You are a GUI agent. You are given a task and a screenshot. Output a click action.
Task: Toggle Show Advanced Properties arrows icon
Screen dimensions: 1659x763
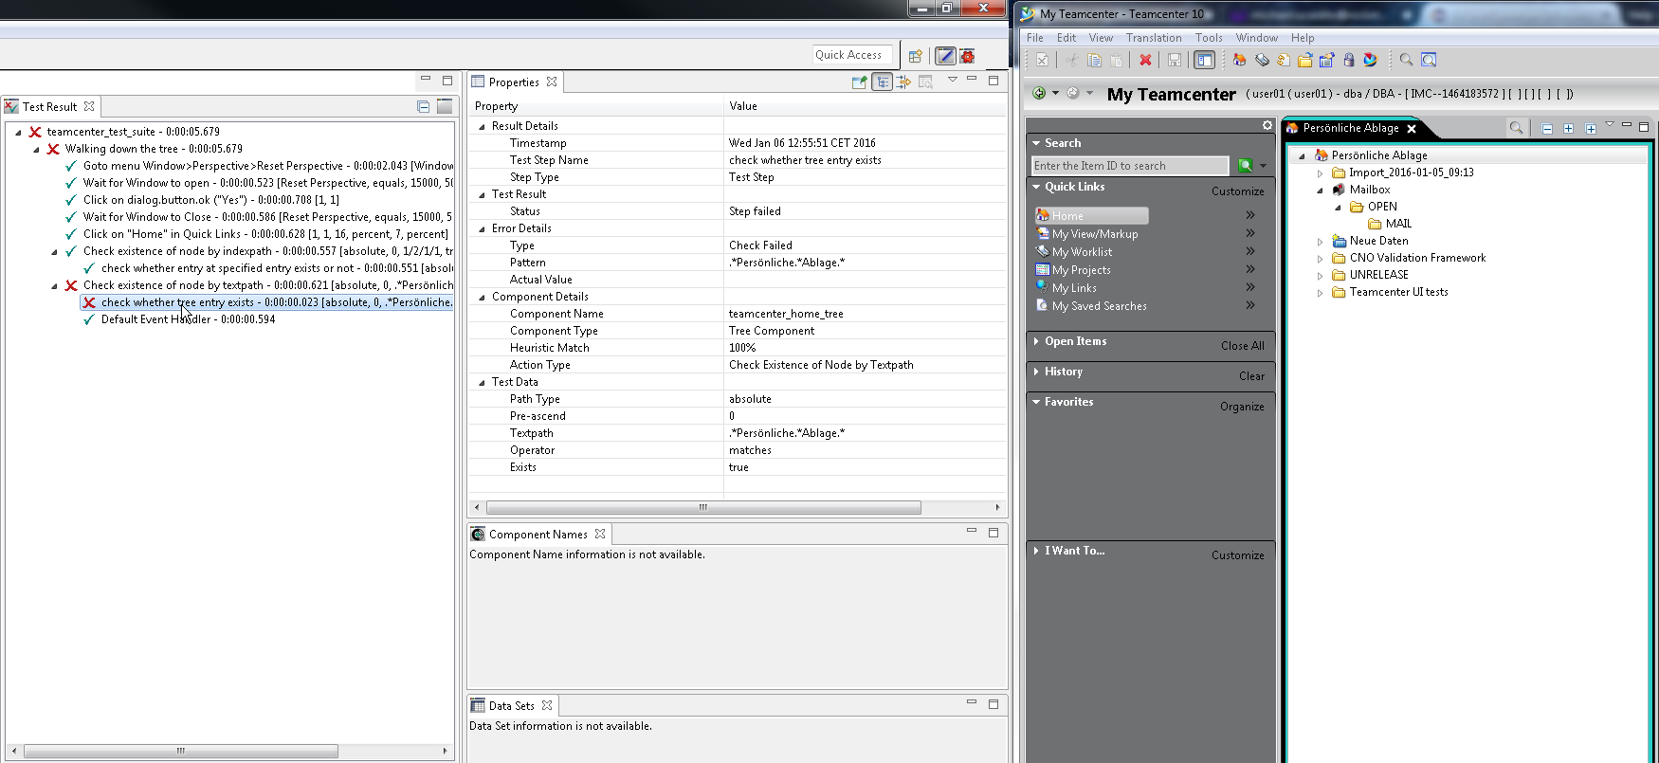(x=903, y=82)
